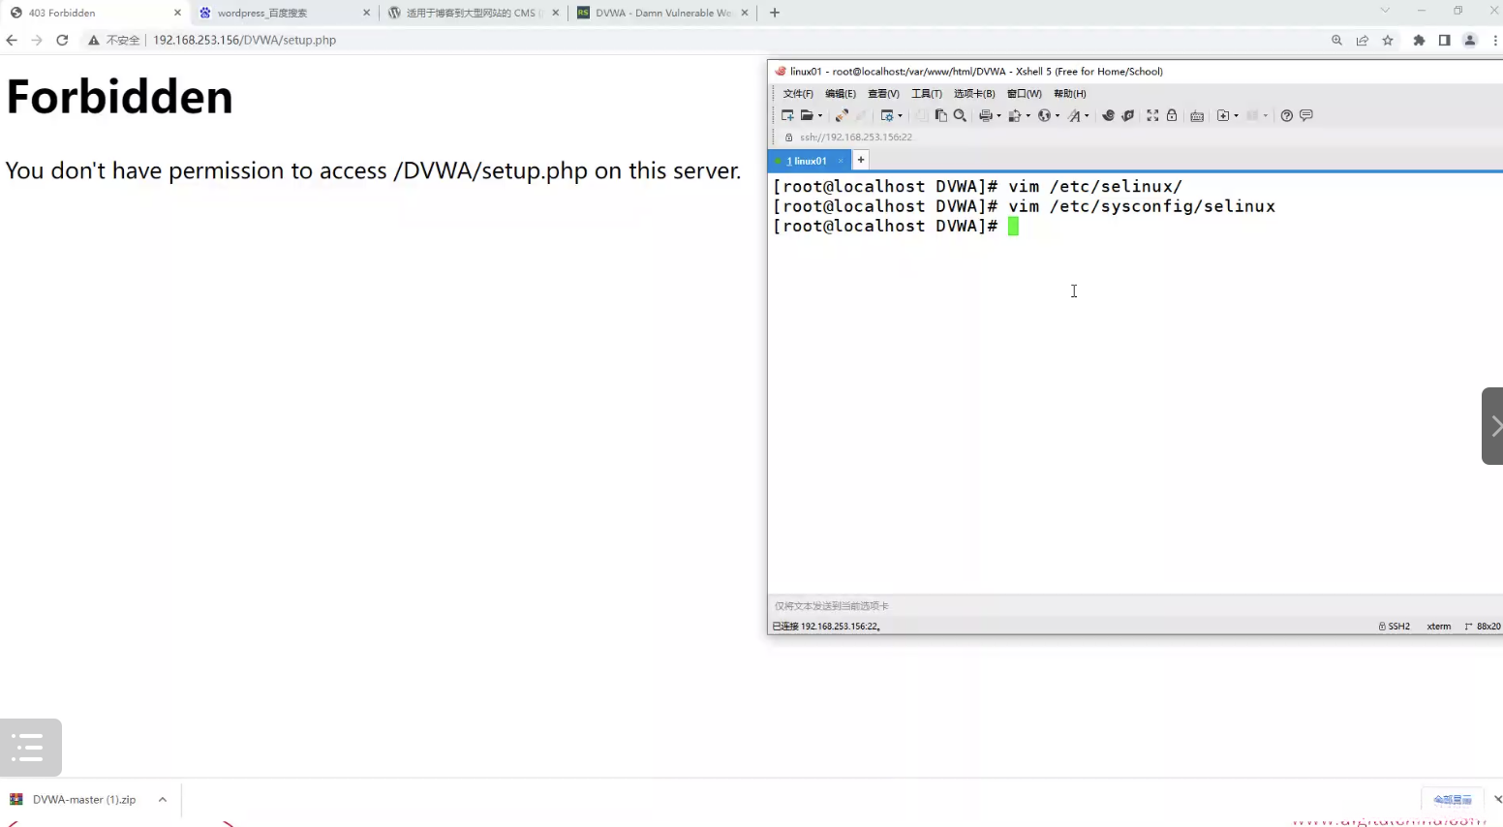Viewport: 1503px width, 827px height.
Task: Toggle Xshell full screen mode icon
Action: click(x=1152, y=115)
